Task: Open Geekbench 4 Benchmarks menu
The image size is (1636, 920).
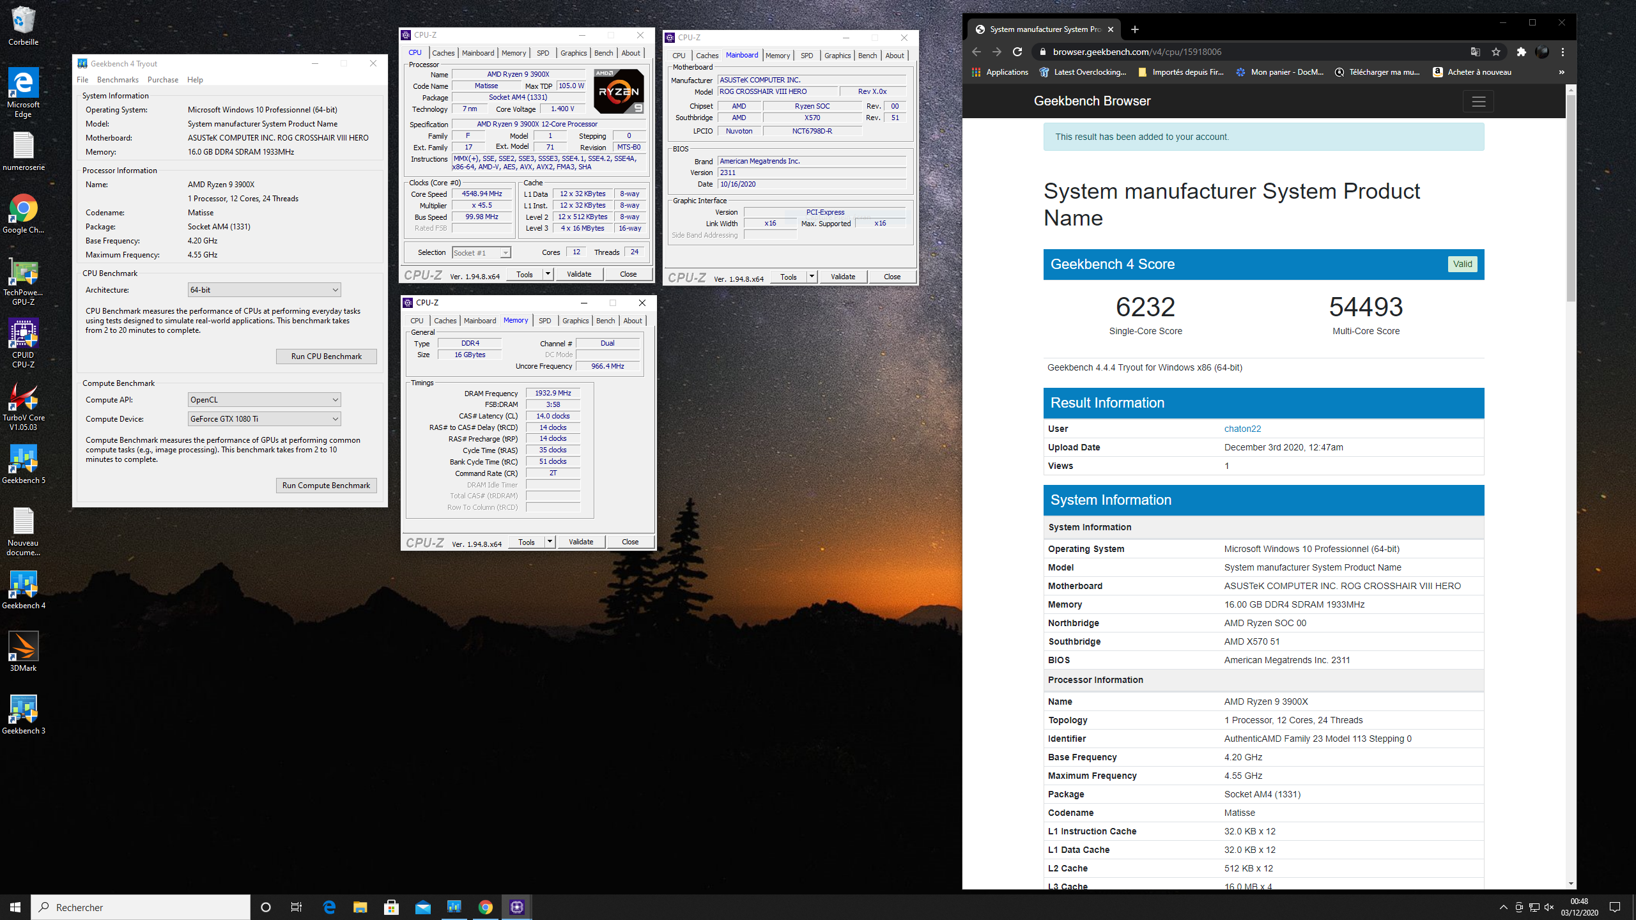Action: pos(118,80)
